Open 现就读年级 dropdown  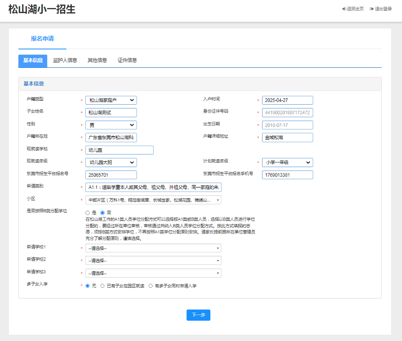click(111, 163)
